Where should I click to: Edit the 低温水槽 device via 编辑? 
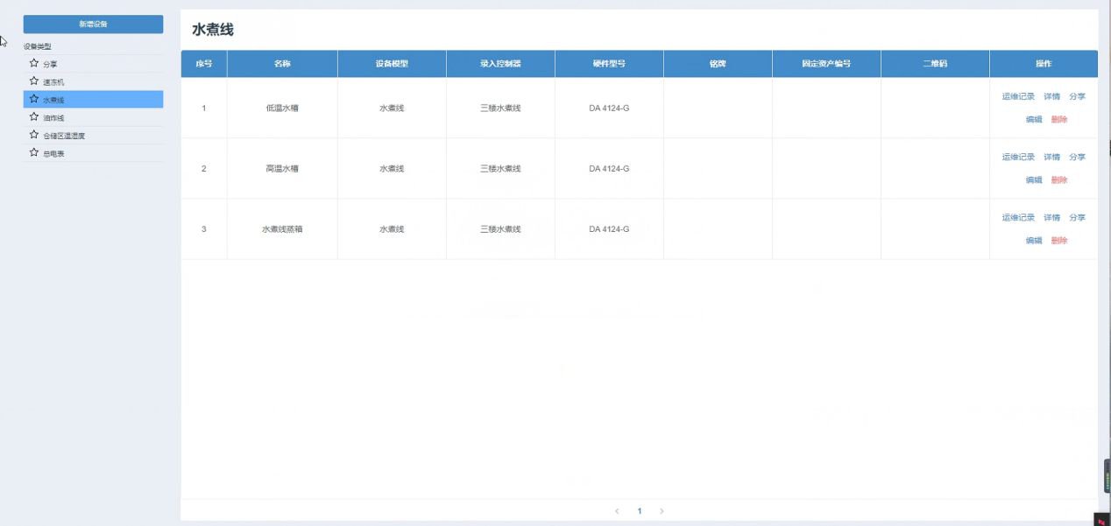[1034, 119]
